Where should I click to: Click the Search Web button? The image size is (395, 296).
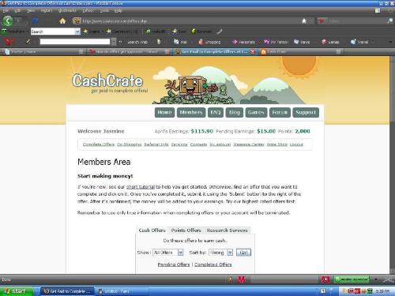point(137,42)
